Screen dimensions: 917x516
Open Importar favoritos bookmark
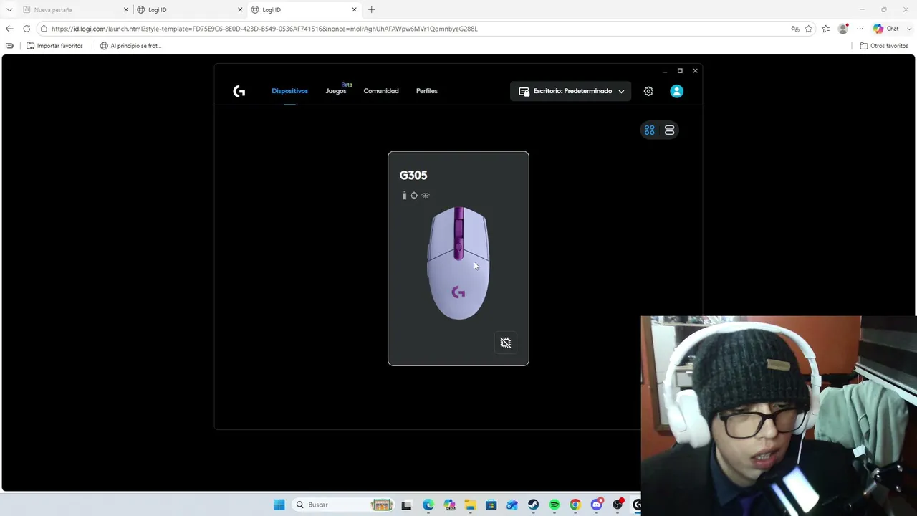click(x=54, y=46)
